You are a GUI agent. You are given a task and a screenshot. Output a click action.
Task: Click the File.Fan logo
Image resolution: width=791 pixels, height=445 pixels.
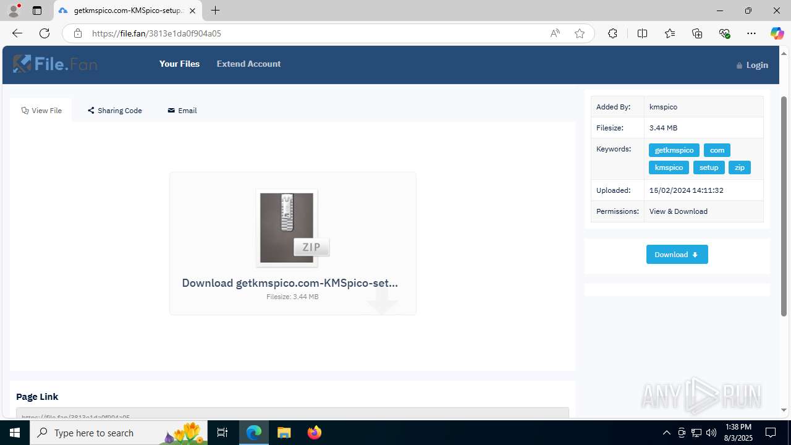(x=55, y=64)
